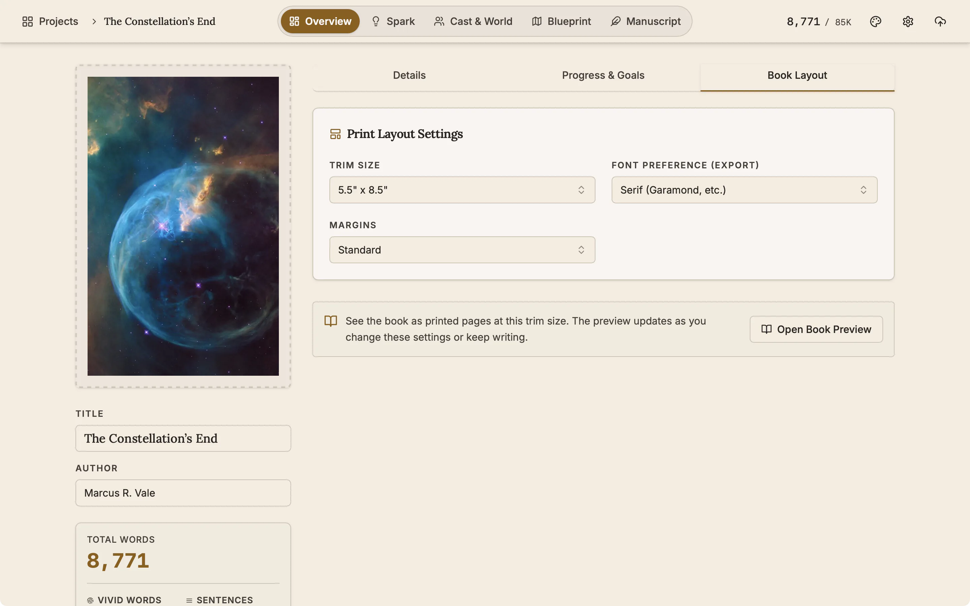Open the settings gear icon

click(x=908, y=21)
